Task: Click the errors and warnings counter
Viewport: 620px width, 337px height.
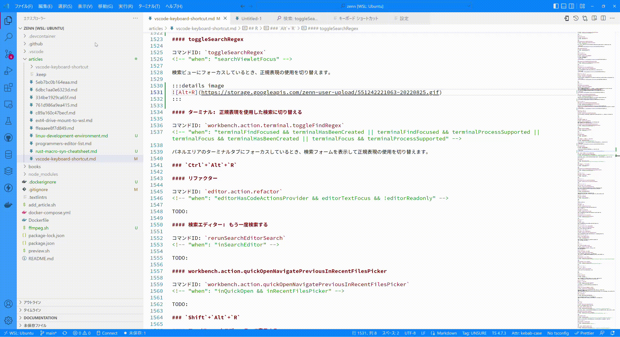Action: click(x=82, y=333)
